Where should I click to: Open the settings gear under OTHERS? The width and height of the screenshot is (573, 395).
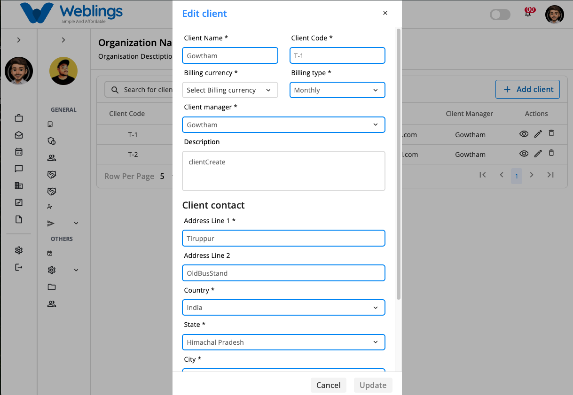[x=52, y=270]
